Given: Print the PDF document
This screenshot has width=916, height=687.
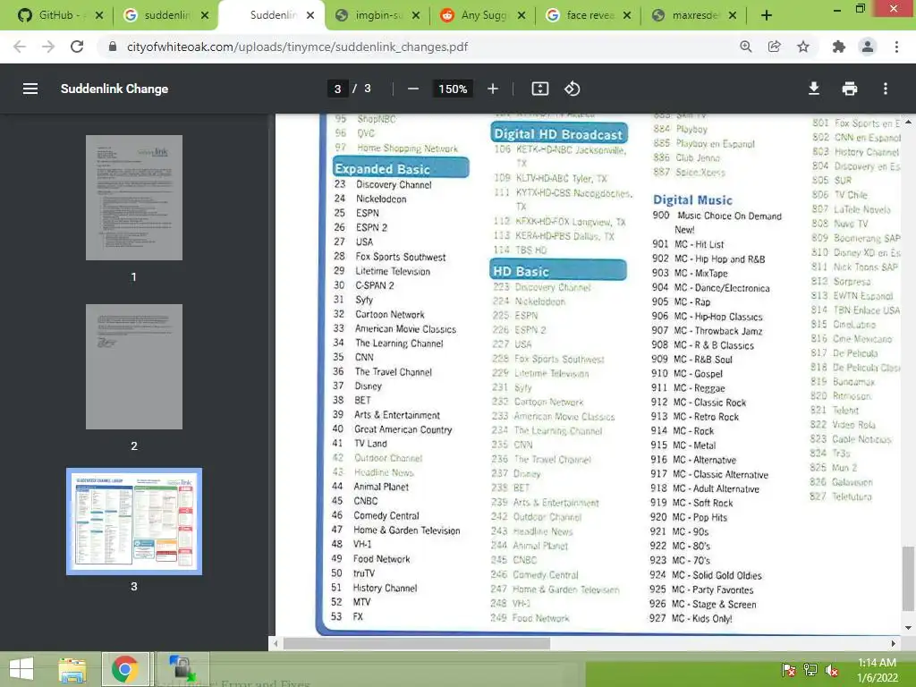Looking at the screenshot, I should click(x=850, y=89).
